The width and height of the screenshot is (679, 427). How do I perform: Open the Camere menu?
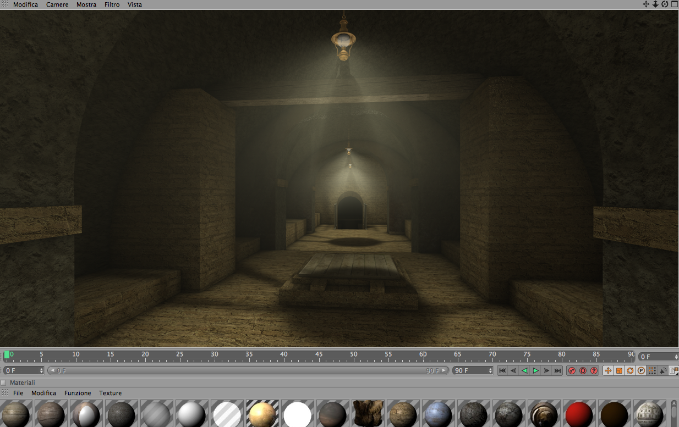(x=57, y=4)
